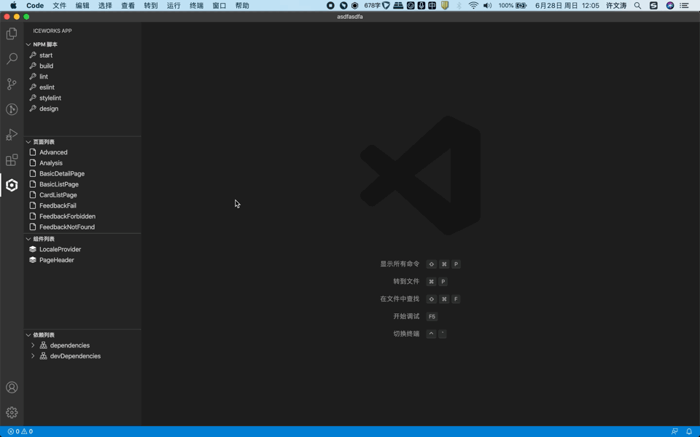Open the CardListPage entry
Image resolution: width=700 pixels, height=437 pixels.
pos(82,195)
